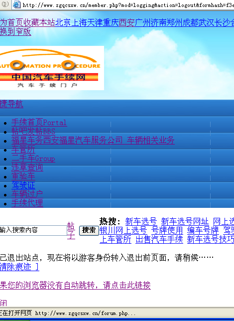This screenshot has width=234, height=321.
Task: Select the 上海 city link
Action: pos(79,22)
